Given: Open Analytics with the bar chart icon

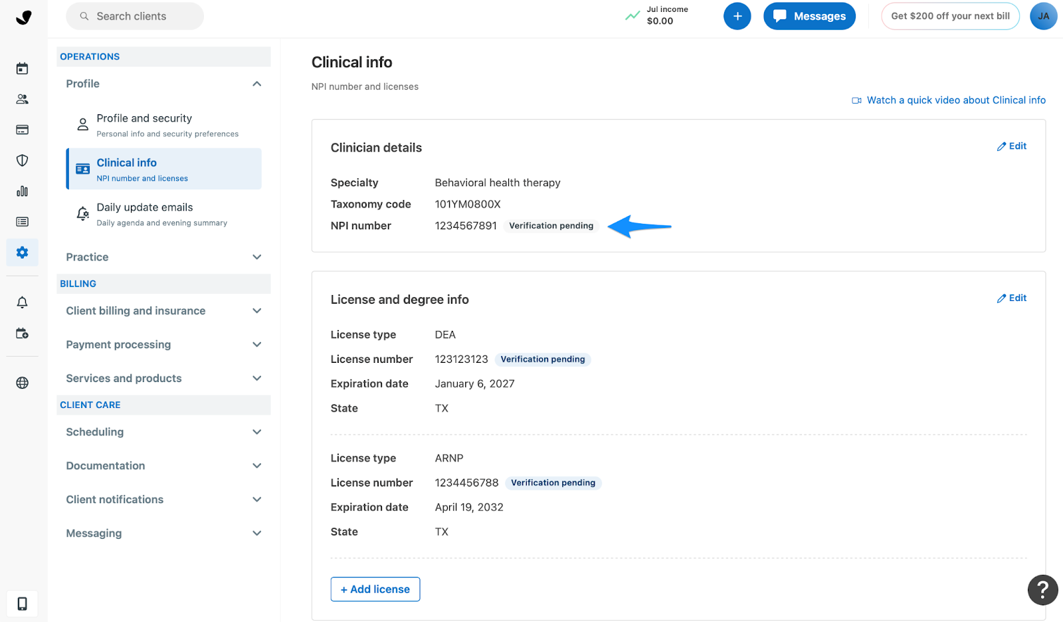Looking at the screenshot, I should [x=22, y=191].
